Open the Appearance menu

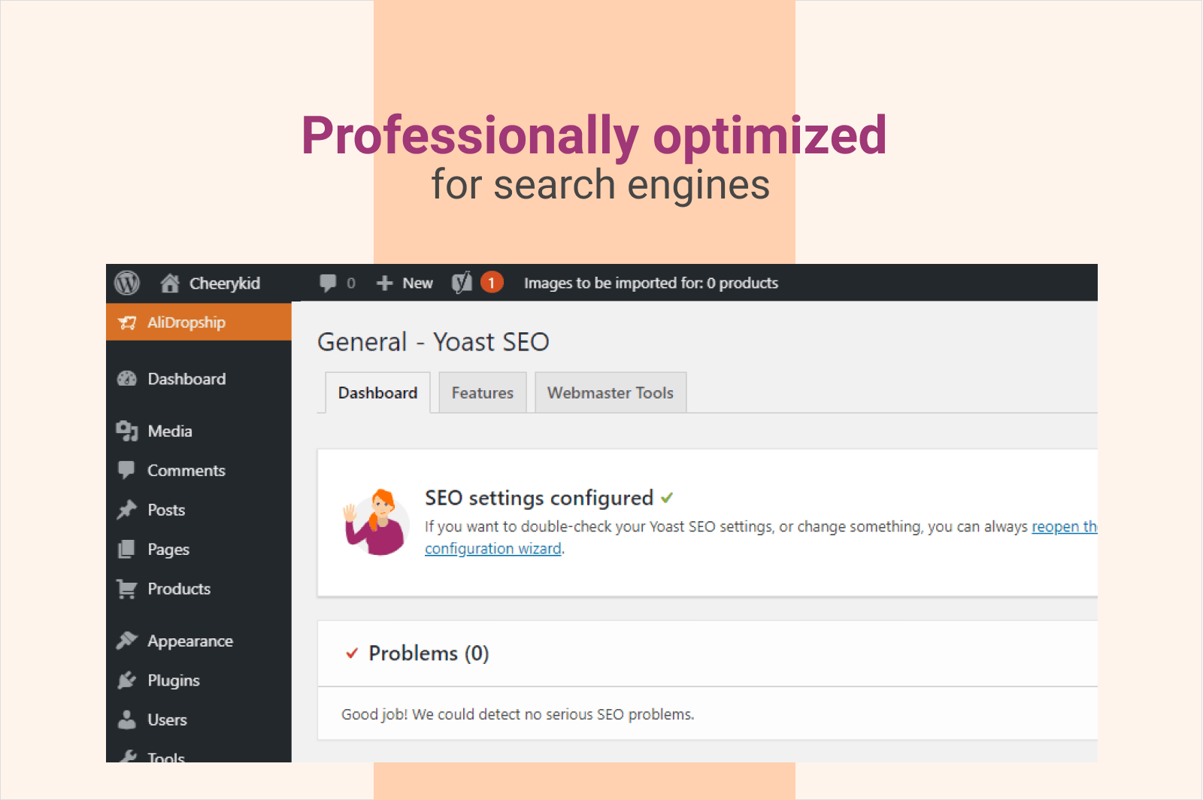click(x=189, y=641)
